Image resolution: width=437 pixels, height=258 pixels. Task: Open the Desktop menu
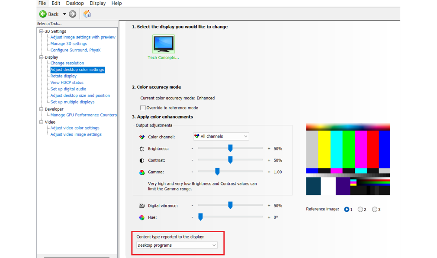pos(75,3)
